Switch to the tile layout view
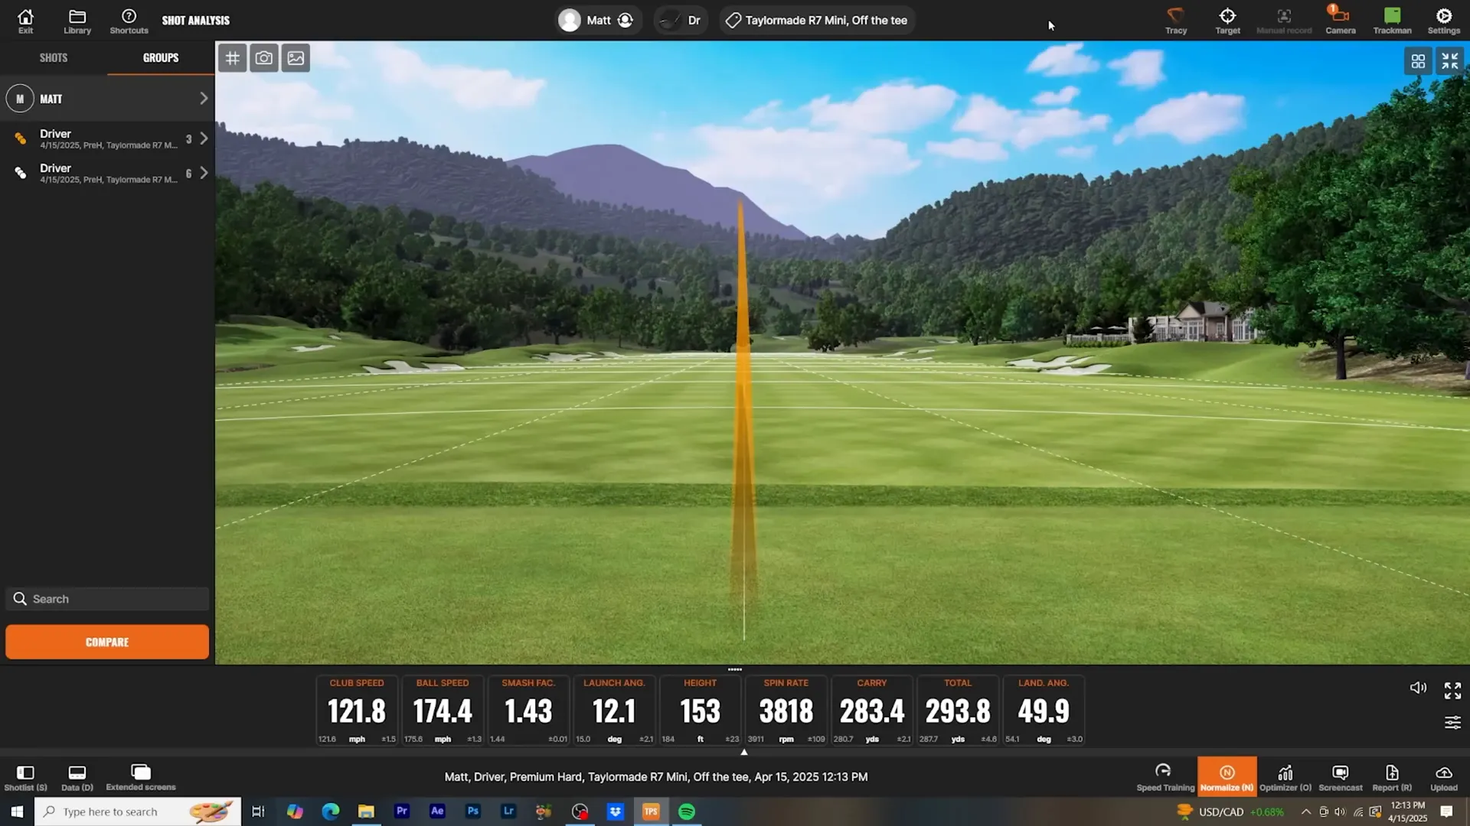This screenshot has width=1470, height=826. pos(1418,61)
